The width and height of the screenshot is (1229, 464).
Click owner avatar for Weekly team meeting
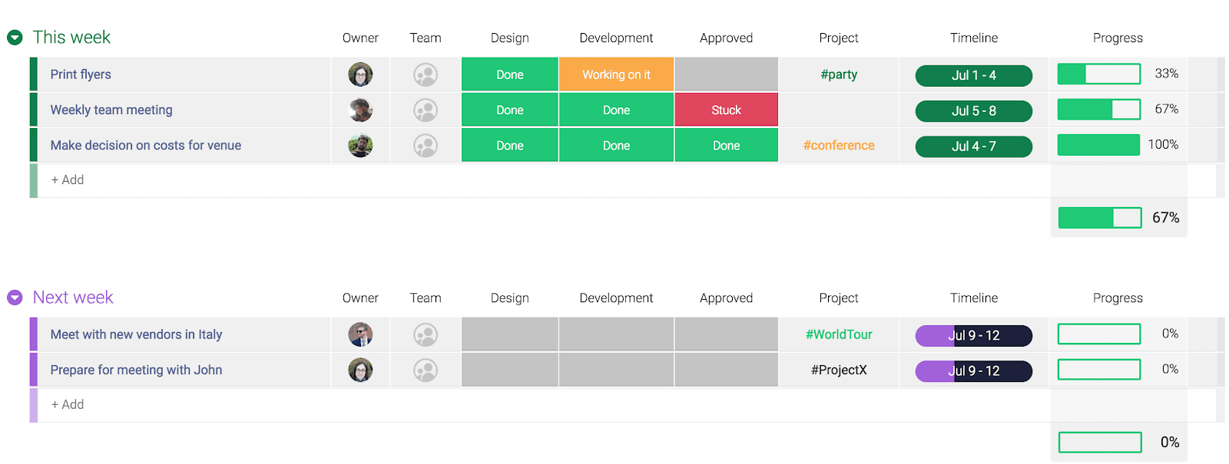(360, 110)
